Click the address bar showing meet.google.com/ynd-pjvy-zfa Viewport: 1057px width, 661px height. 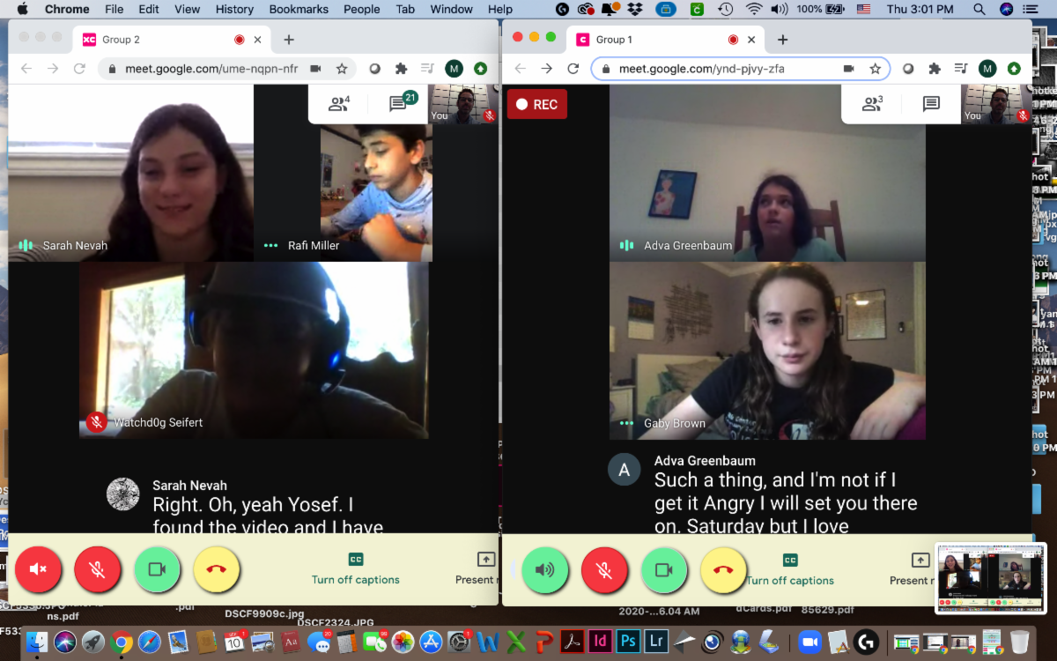[x=701, y=69]
